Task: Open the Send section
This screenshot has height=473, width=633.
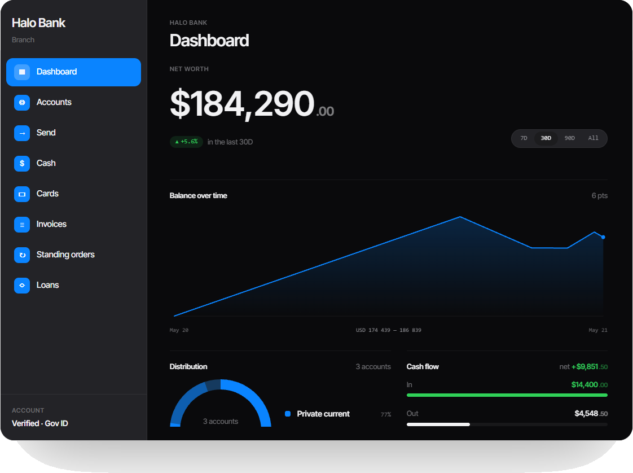Action: [x=73, y=133]
